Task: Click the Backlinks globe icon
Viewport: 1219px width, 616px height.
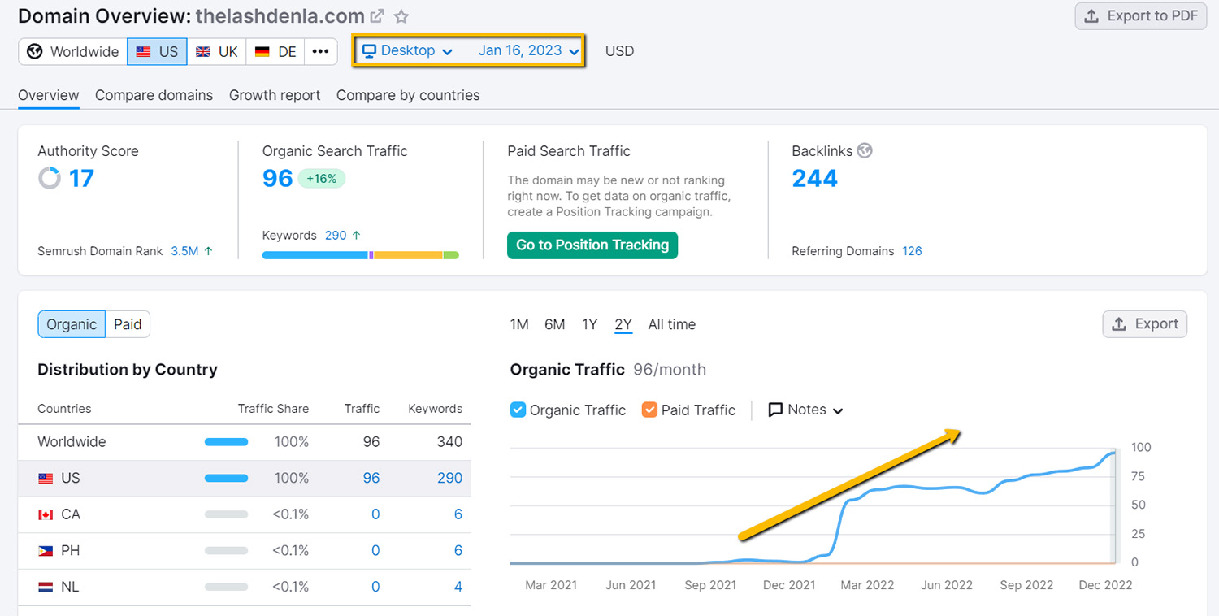Action: coord(865,150)
